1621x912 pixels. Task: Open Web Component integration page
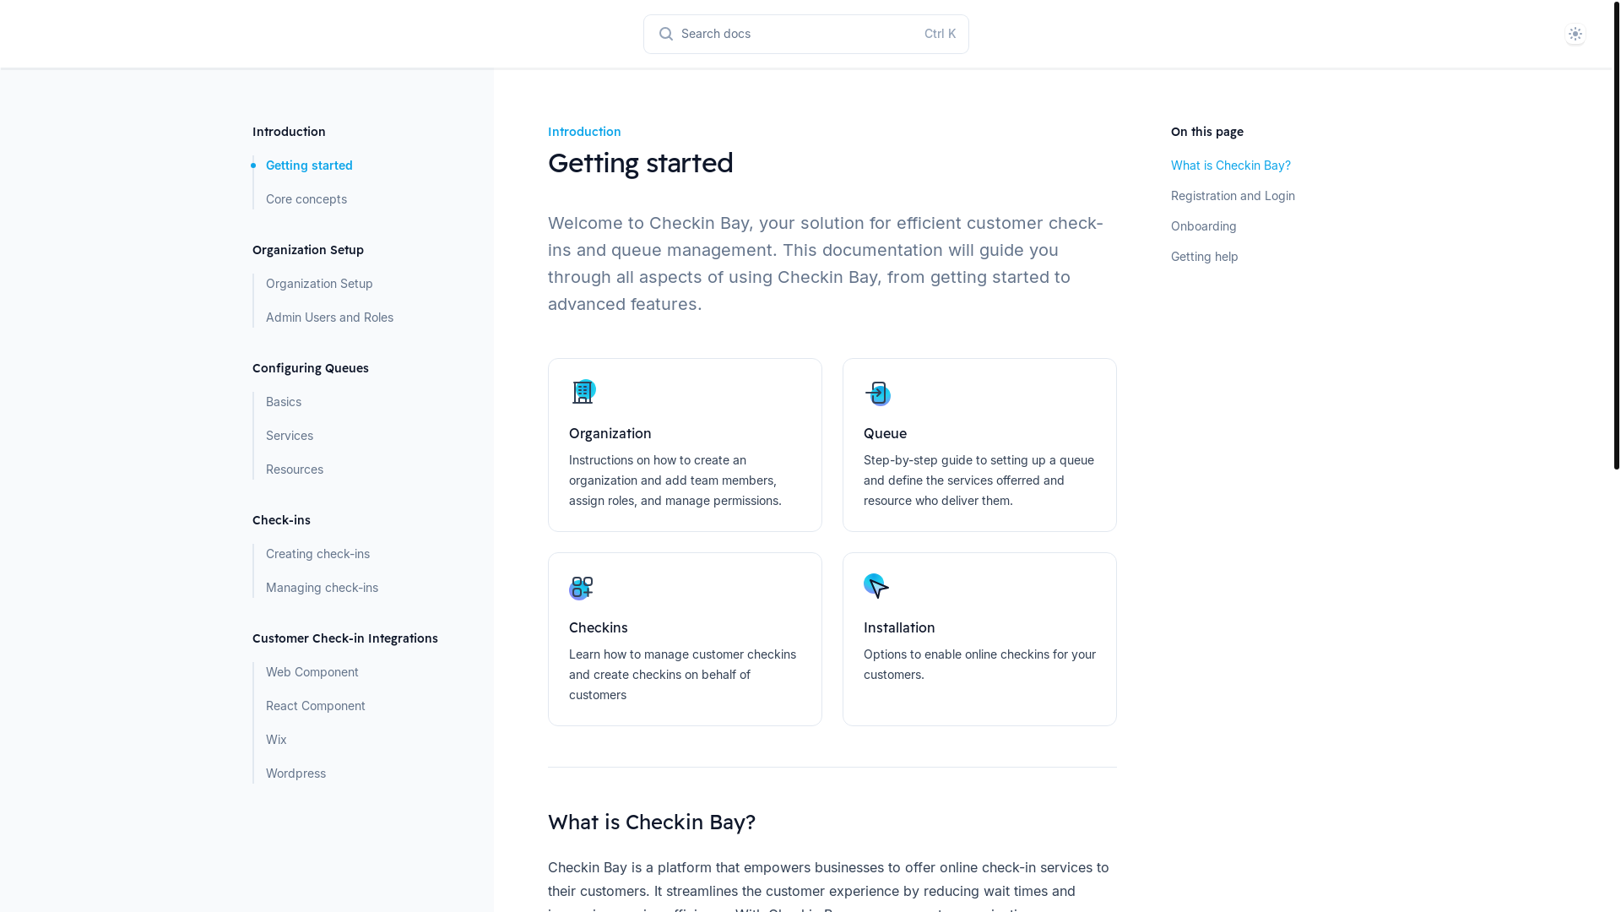pos(312,672)
